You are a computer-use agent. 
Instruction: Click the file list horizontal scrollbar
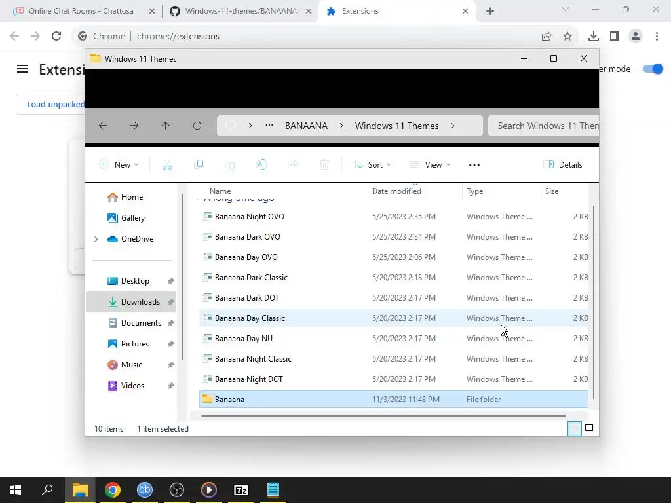(383, 415)
